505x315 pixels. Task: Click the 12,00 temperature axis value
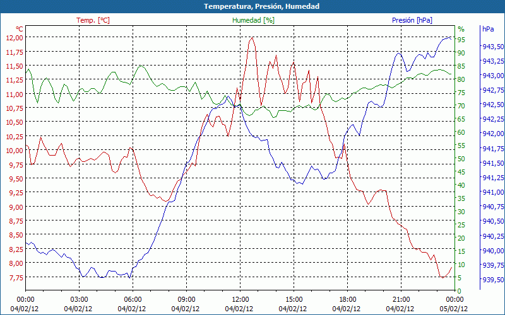pos(15,38)
